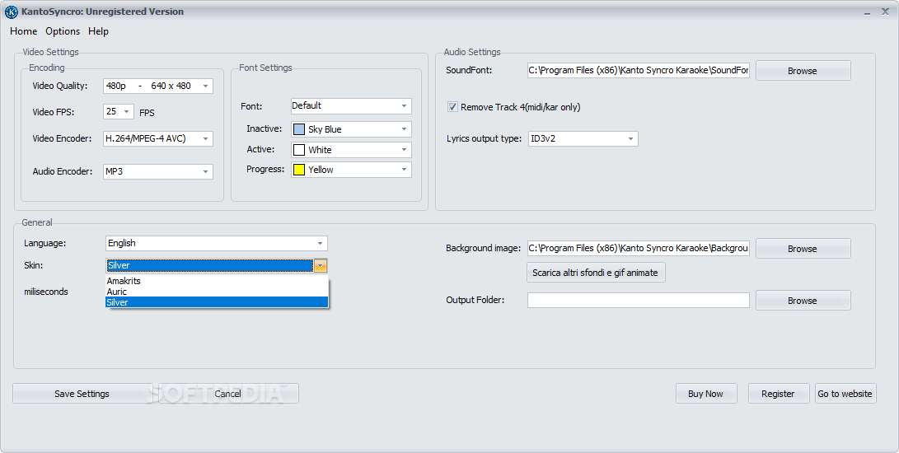Close the KantoSyncro window
The height and width of the screenshot is (453, 899).
(x=885, y=12)
